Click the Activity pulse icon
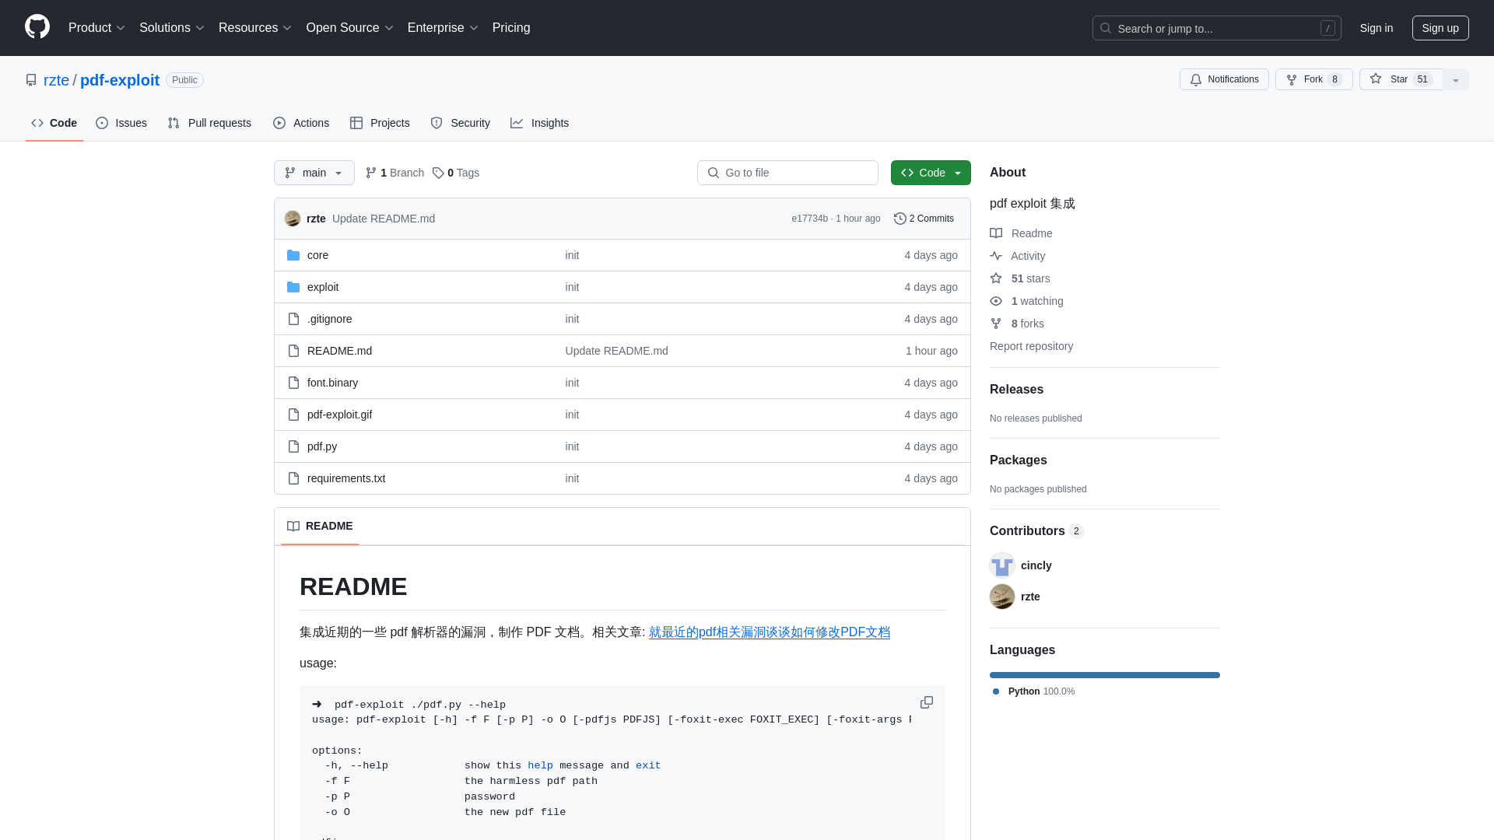Screen dimensions: 1494x840 pos(996,256)
